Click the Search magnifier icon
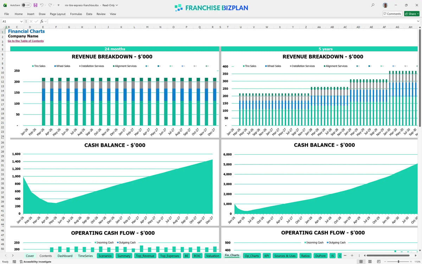 pyautogui.click(x=373, y=5)
